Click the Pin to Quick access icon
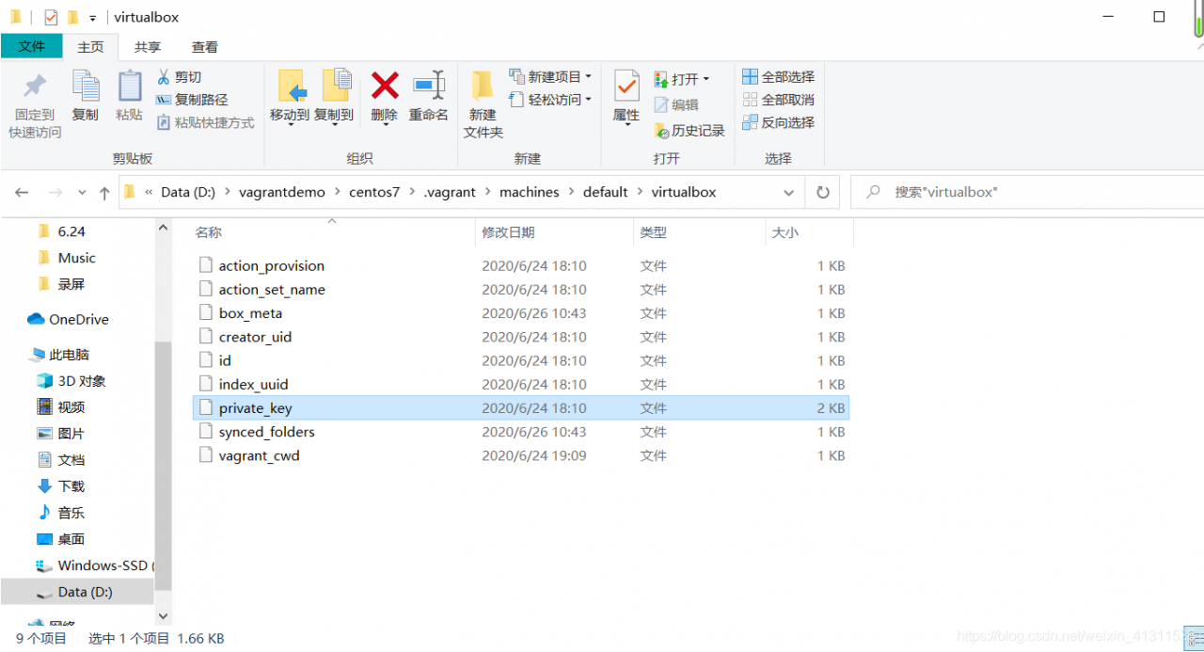 [x=35, y=87]
